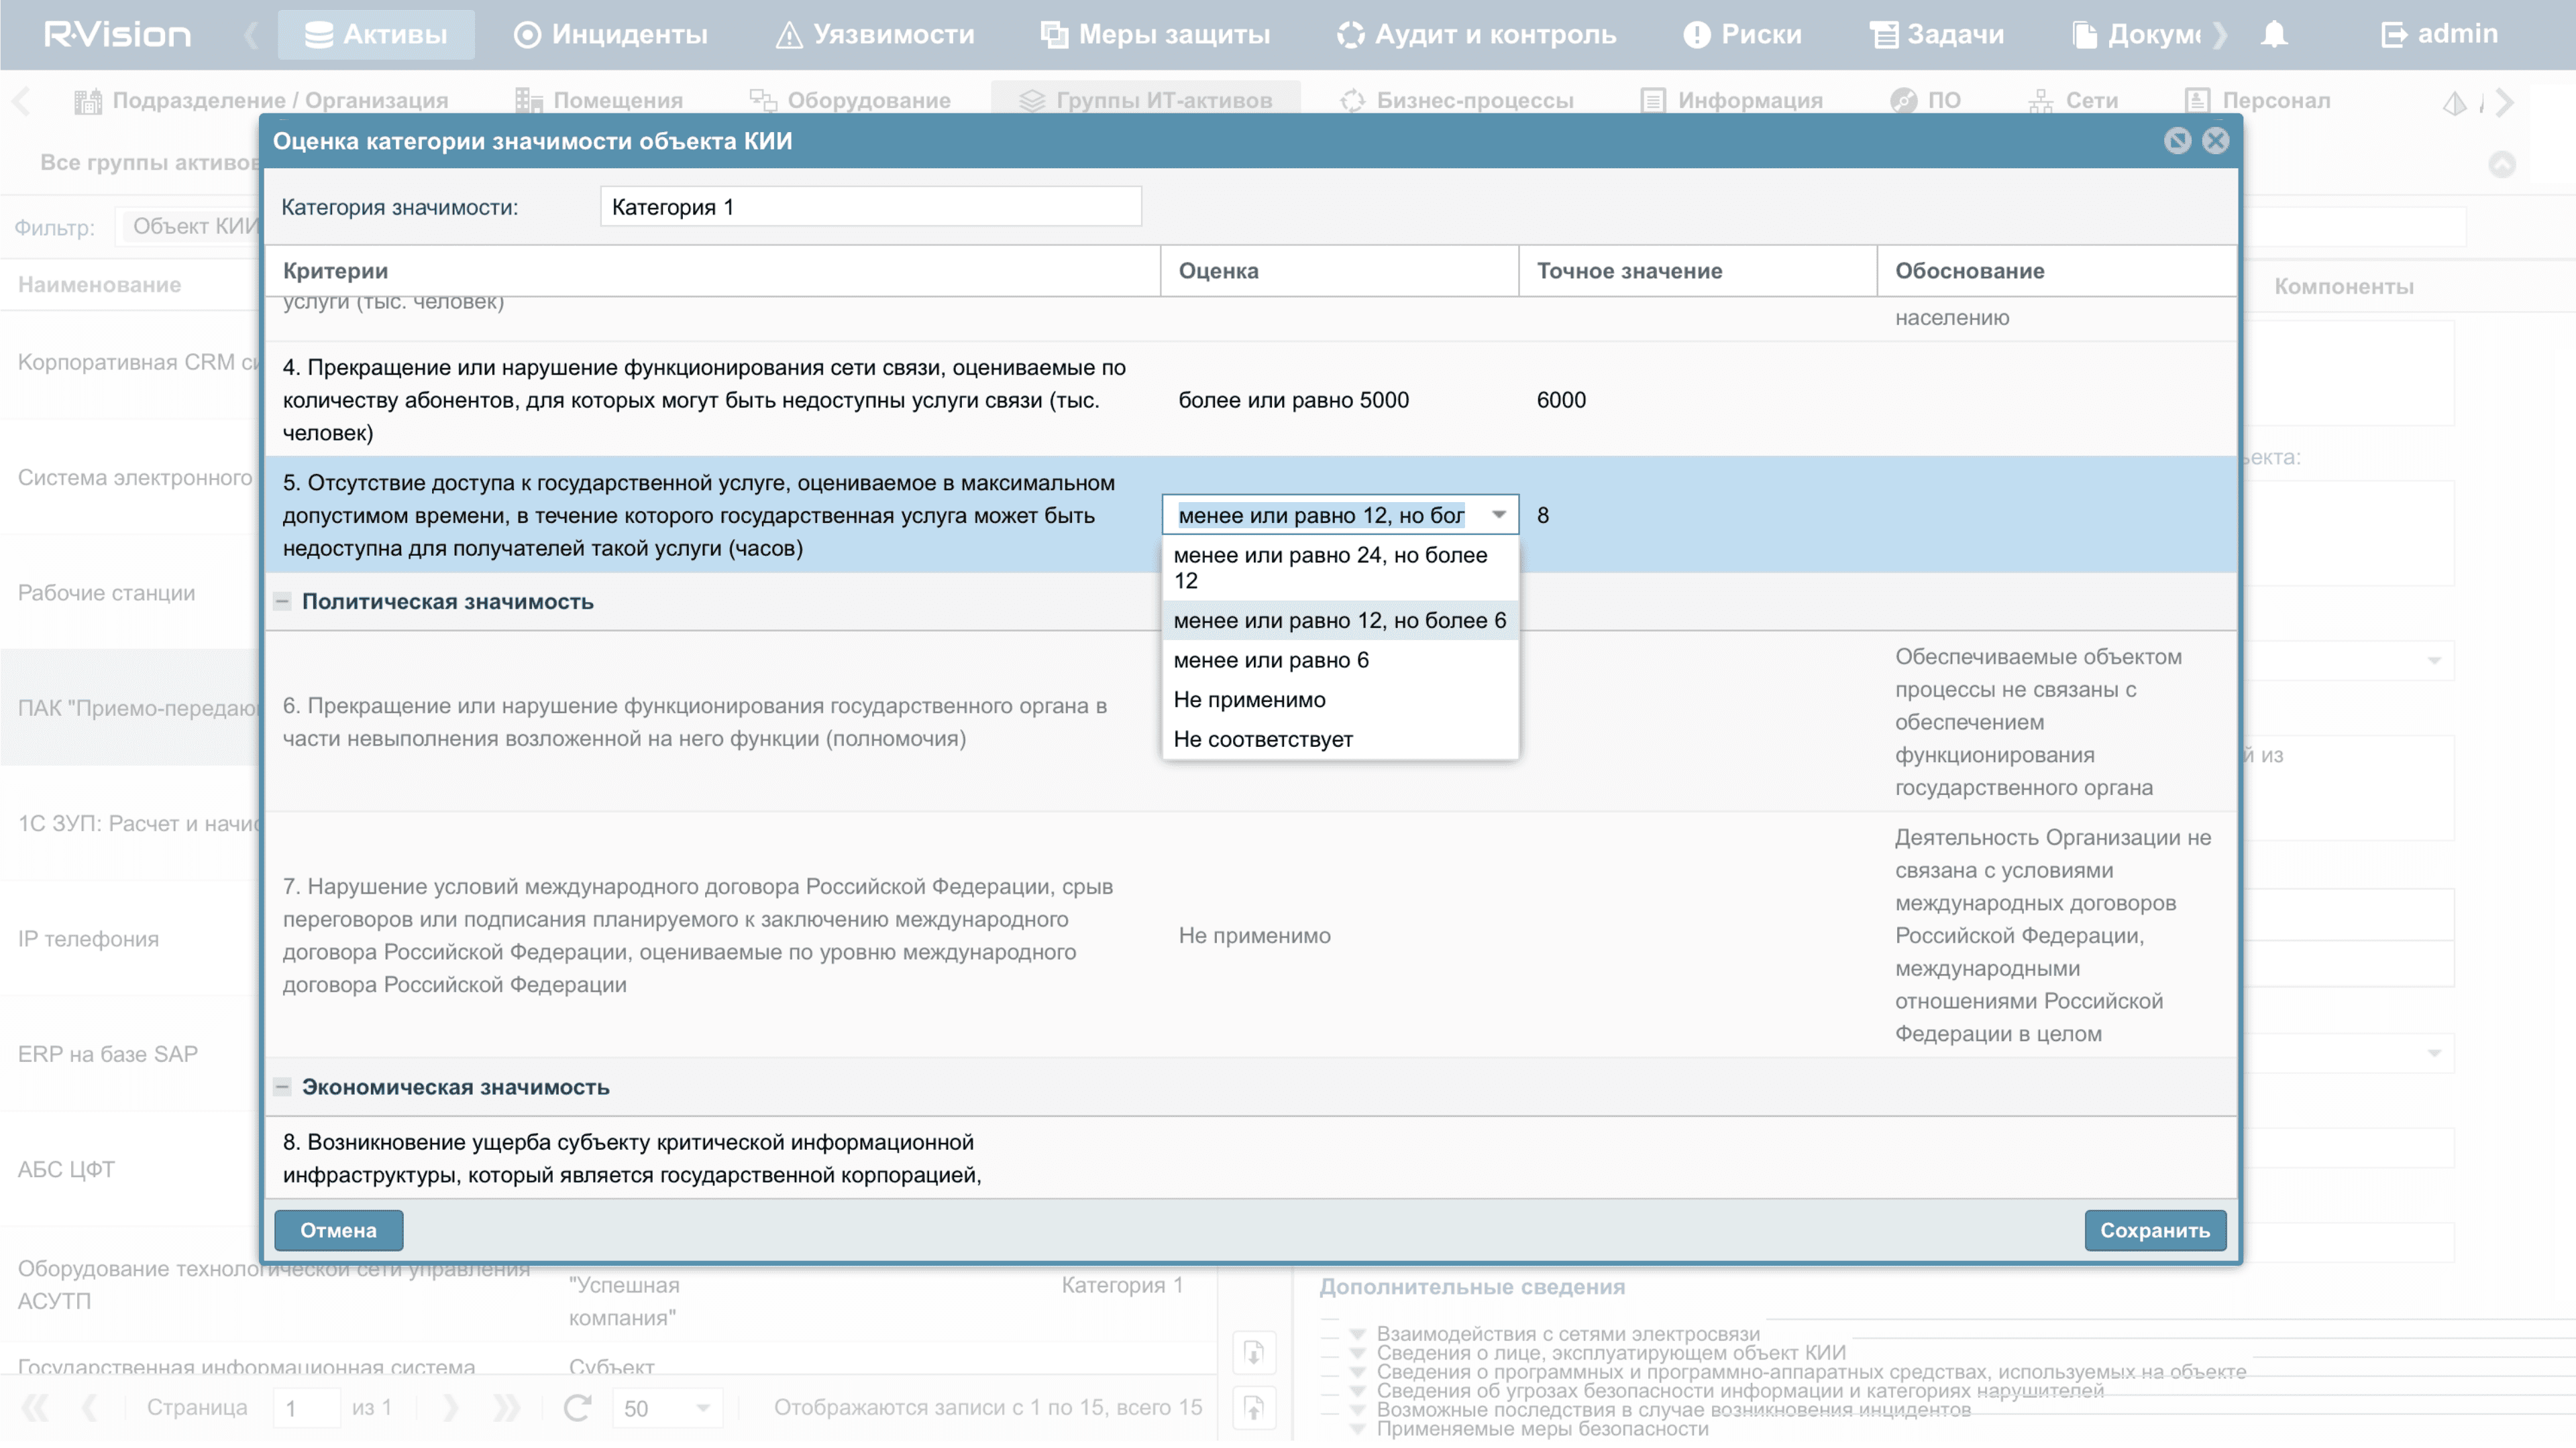Go to first page icon
2576x1448 pixels.
pyautogui.click(x=35, y=1407)
